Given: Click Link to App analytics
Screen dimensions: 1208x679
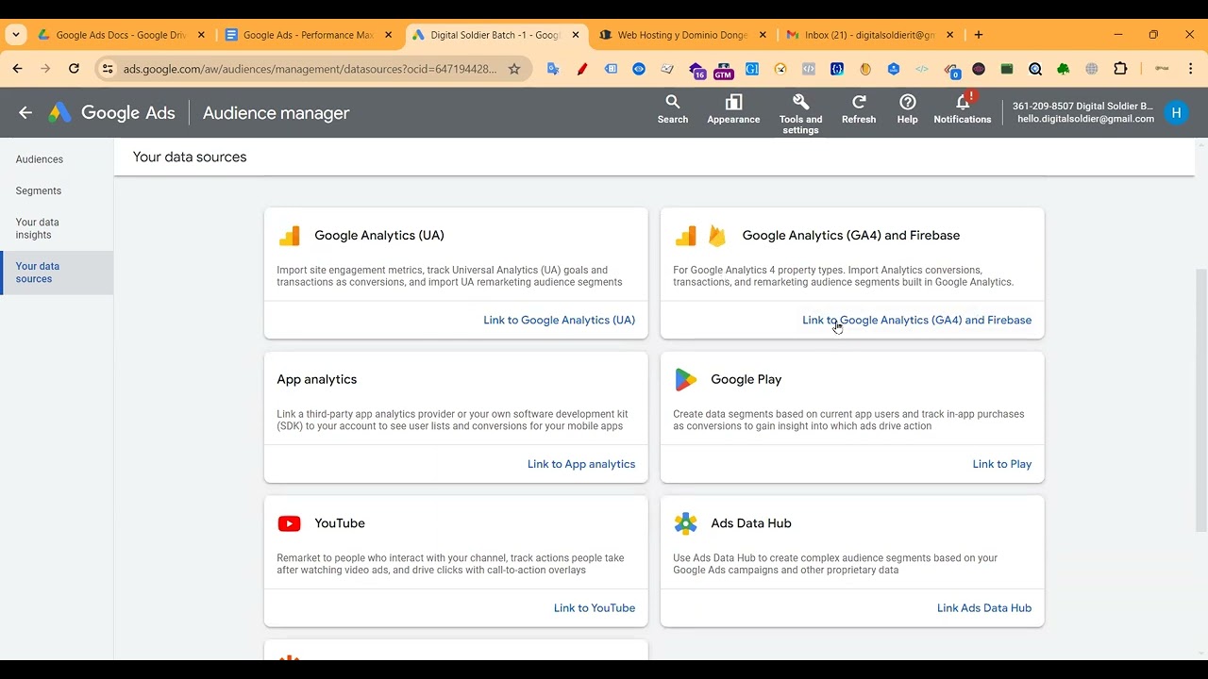Looking at the screenshot, I should coord(581,464).
